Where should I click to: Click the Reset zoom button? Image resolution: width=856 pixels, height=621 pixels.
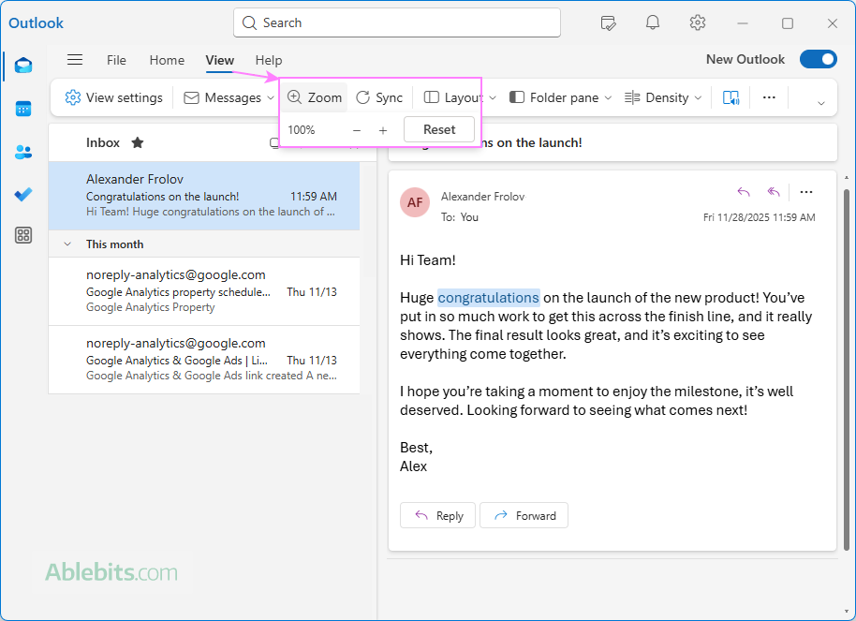(x=438, y=129)
